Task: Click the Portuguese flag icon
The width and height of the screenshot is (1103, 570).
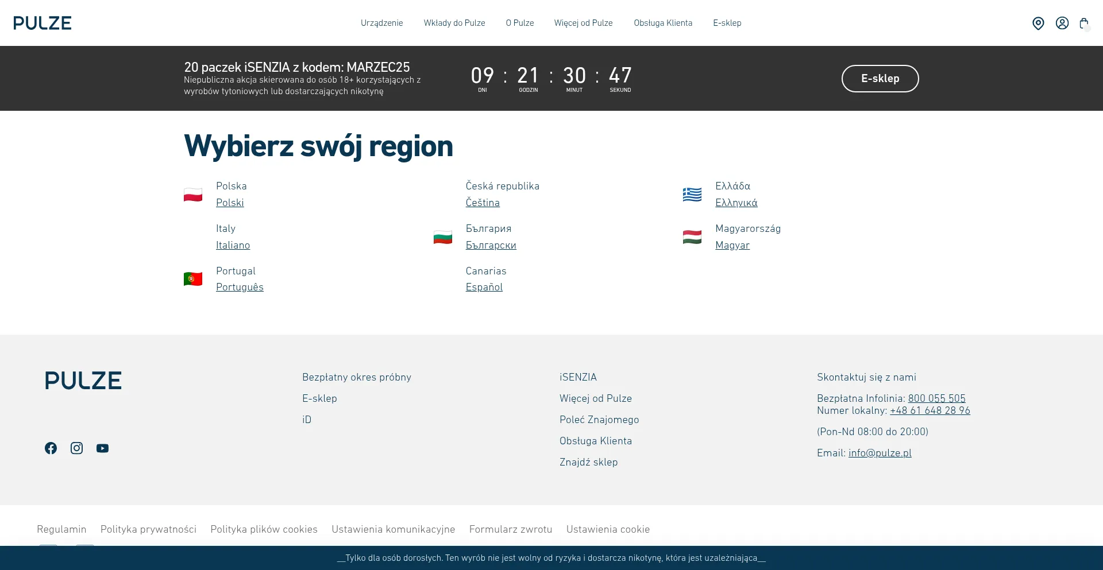Action: point(192,279)
